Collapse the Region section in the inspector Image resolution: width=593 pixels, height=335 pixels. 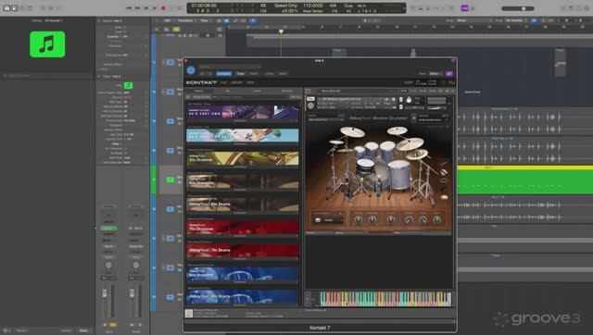(x=99, y=20)
